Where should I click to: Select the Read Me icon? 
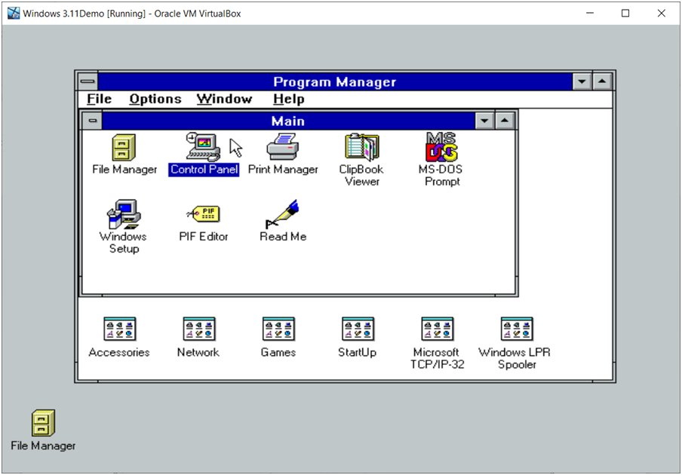click(x=283, y=214)
